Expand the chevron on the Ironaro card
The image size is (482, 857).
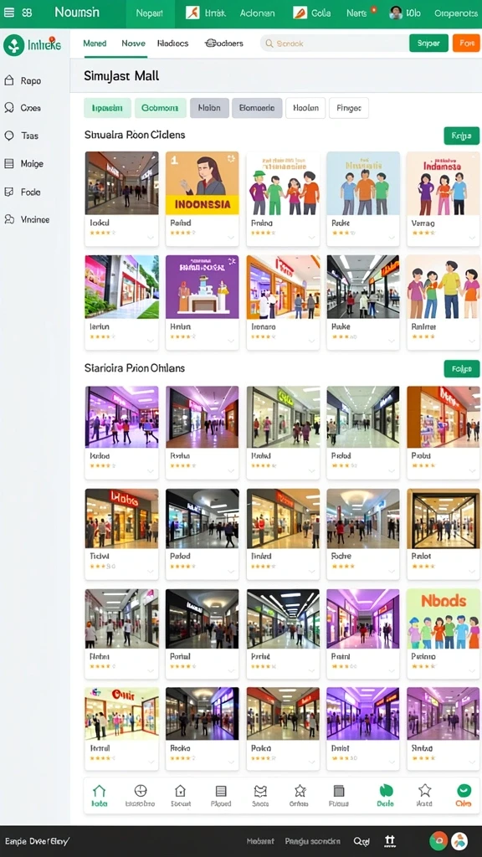tap(312, 341)
